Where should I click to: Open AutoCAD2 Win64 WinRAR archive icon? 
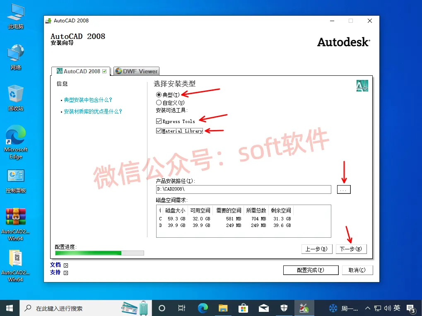tap(16, 224)
